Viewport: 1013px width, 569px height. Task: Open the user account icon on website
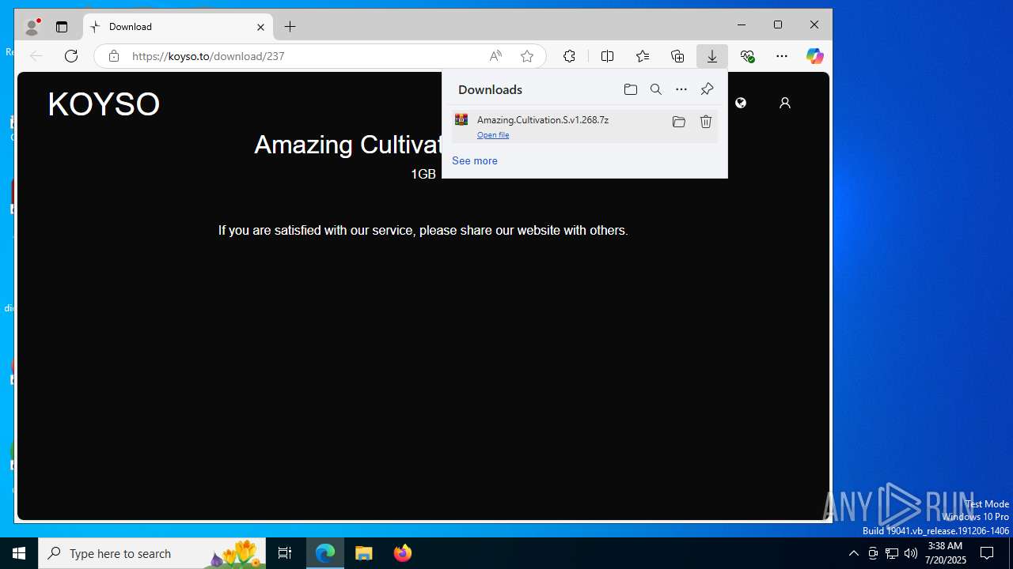[x=785, y=103]
